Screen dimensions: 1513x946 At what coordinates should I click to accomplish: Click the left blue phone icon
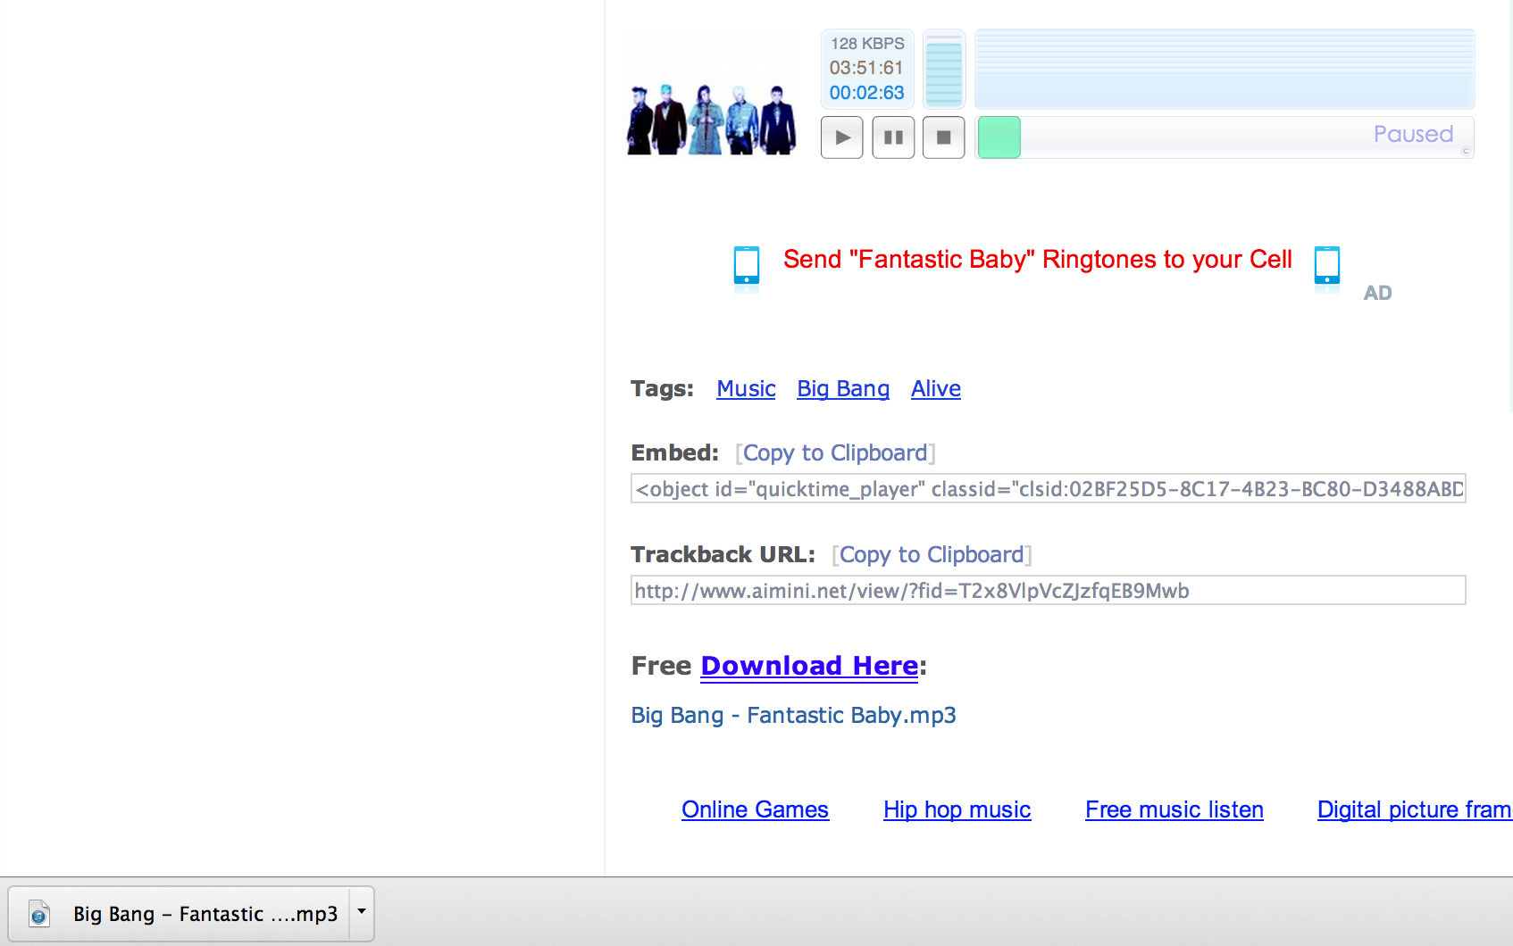pos(746,266)
